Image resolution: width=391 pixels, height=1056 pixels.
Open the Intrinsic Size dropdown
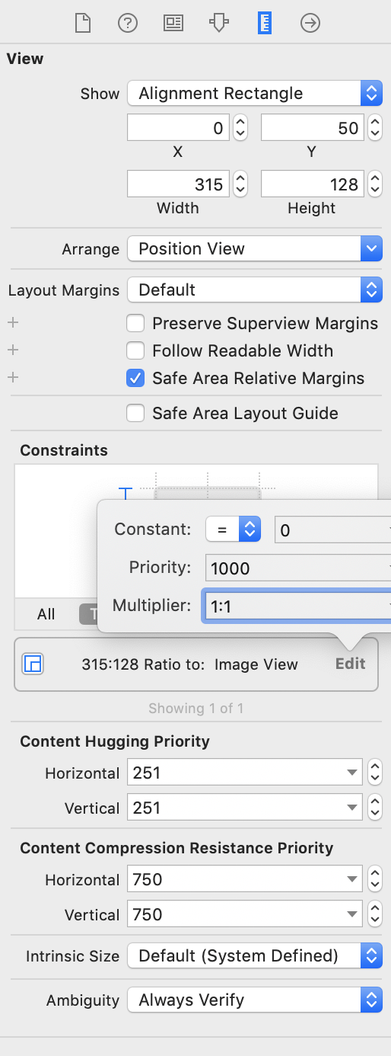(255, 955)
